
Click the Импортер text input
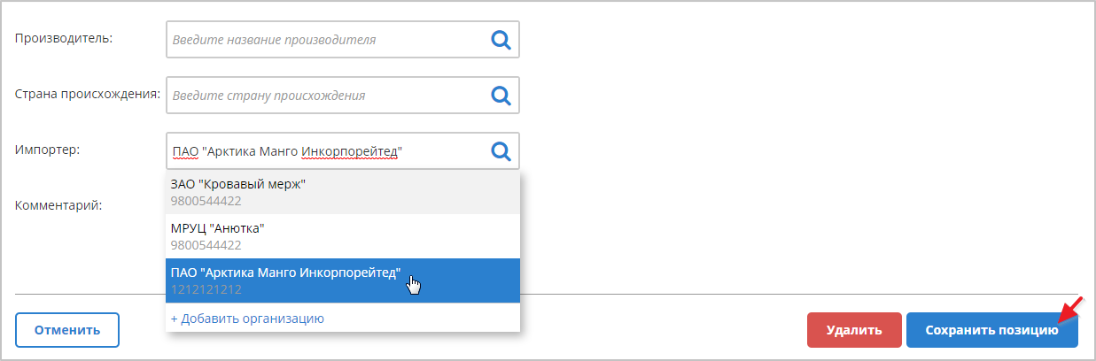[x=326, y=152]
